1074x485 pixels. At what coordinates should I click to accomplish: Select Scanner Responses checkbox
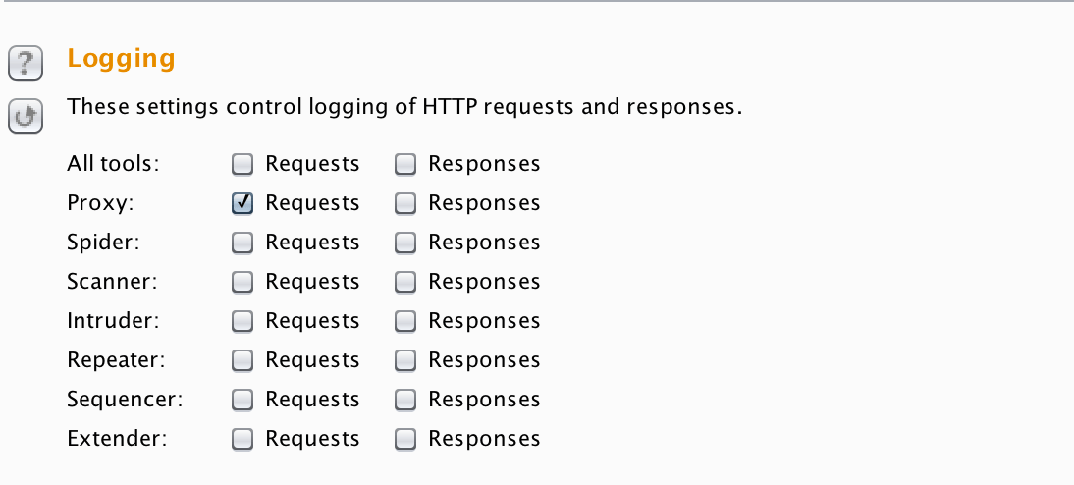pyautogui.click(x=404, y=282)
